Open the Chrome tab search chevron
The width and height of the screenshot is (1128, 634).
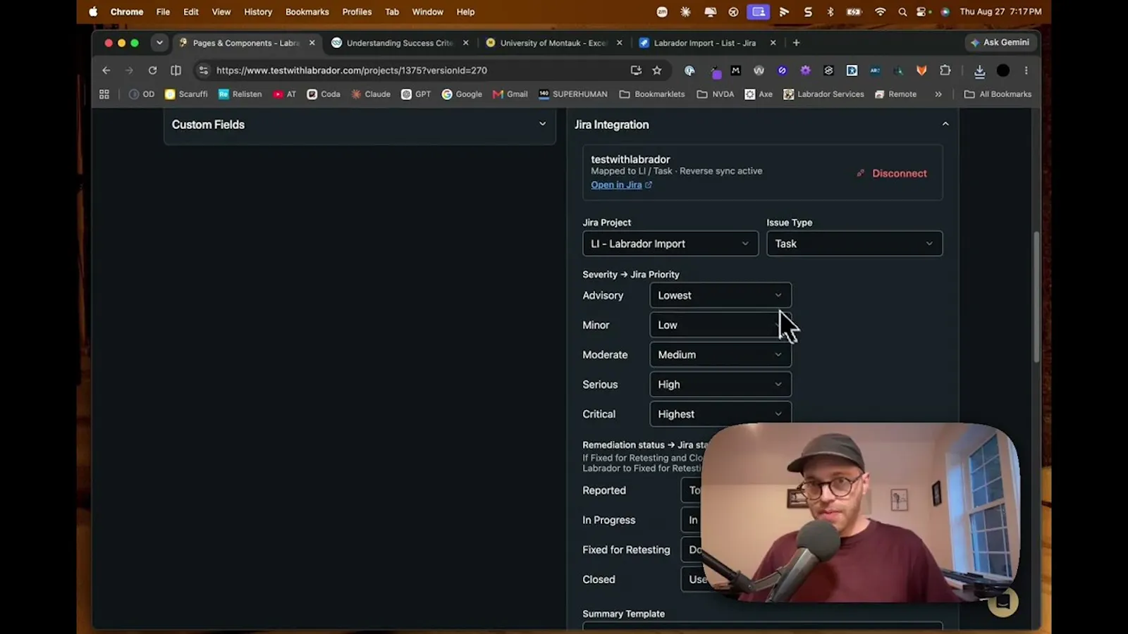159,43
